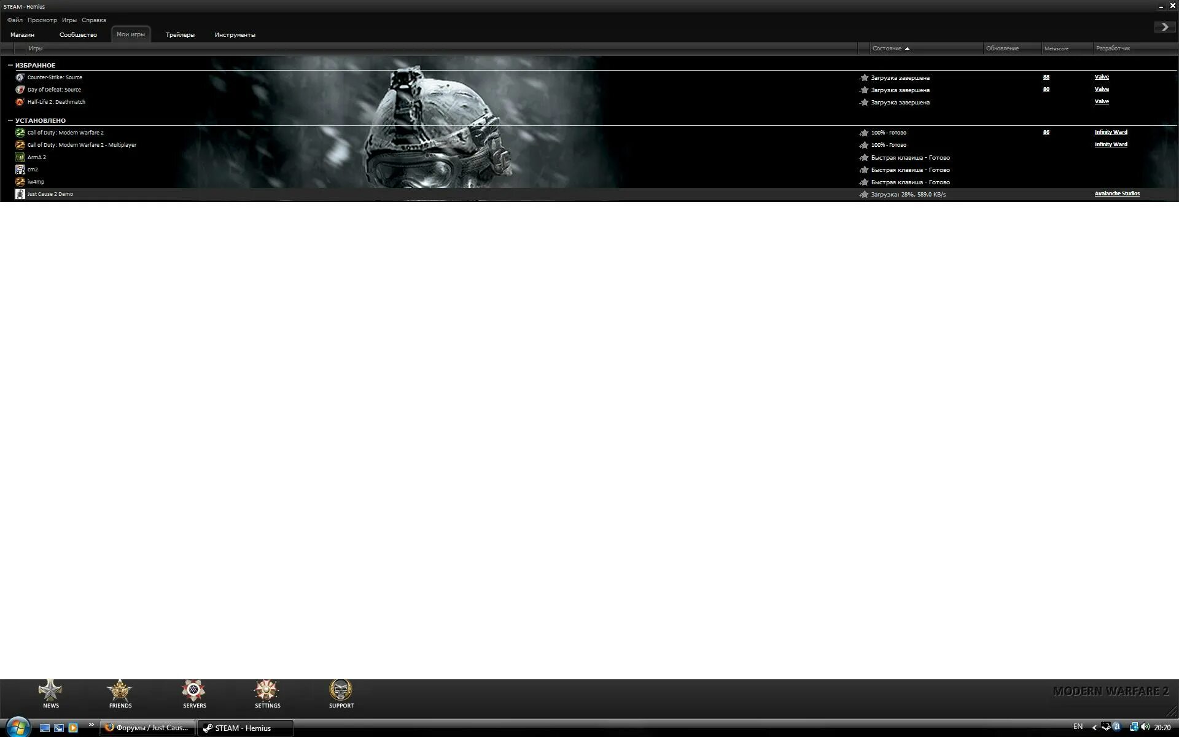Screen dimensions: 1179x737
Task: Sort by the Обновление column header
Action: [1012, 49]
